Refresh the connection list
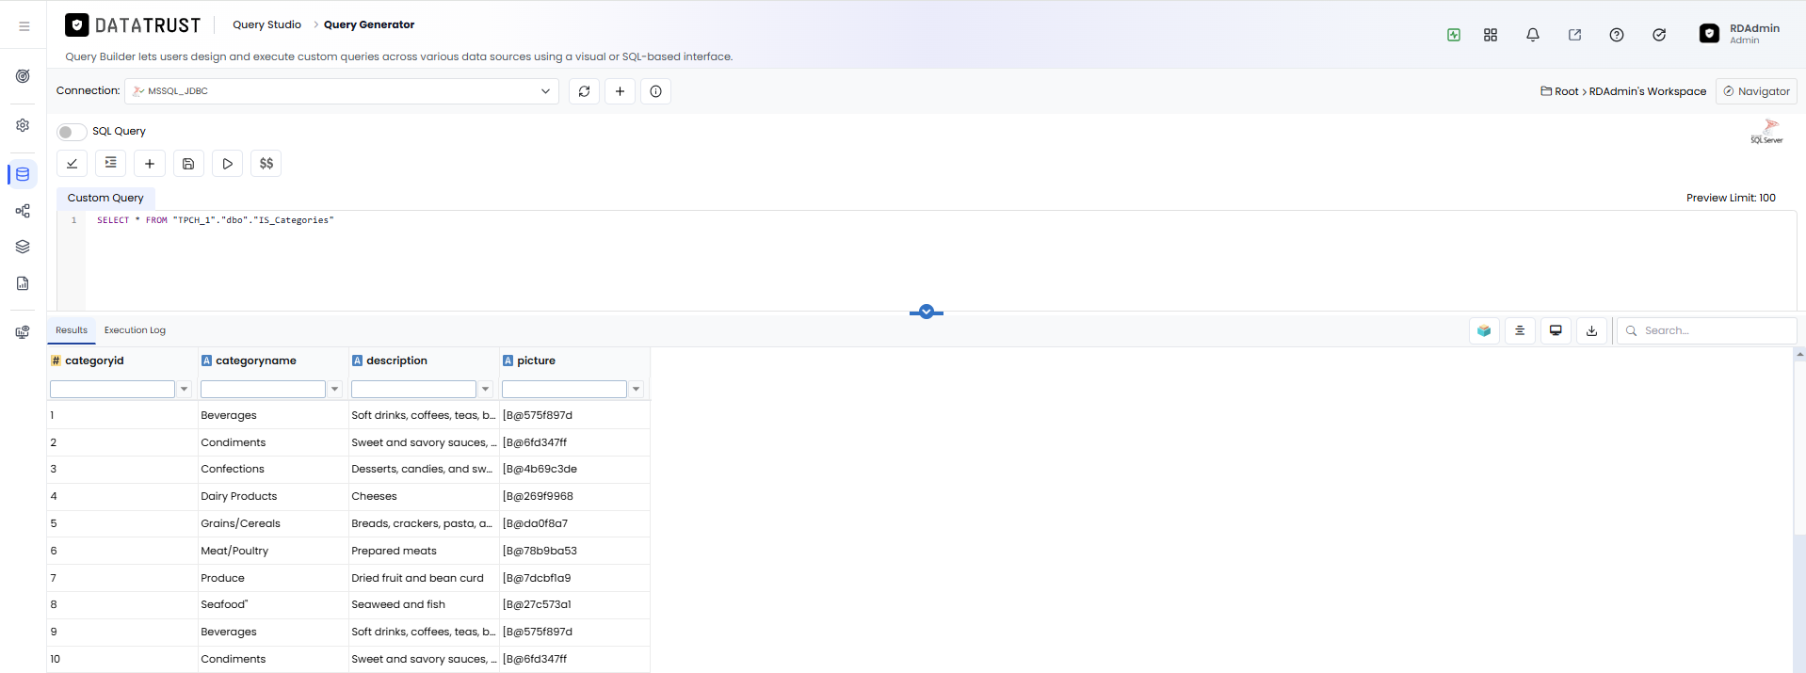Image resolution: width=1806 pixels, height=673 pixels. 584,91
